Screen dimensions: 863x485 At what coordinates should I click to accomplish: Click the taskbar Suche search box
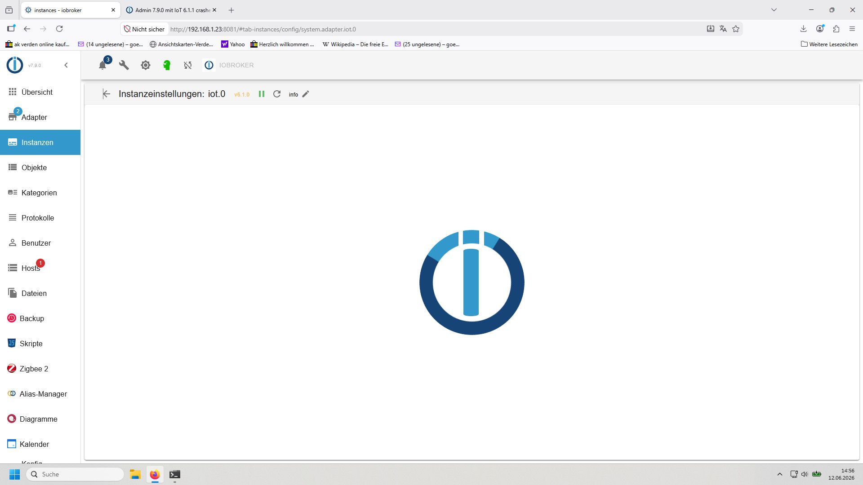click(x=75, y=474)
